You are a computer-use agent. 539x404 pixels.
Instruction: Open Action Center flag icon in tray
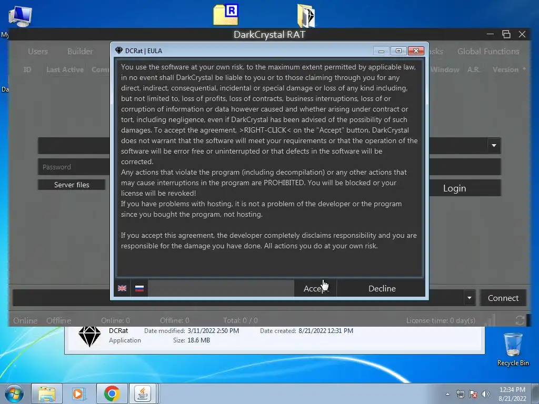(473, 394)
